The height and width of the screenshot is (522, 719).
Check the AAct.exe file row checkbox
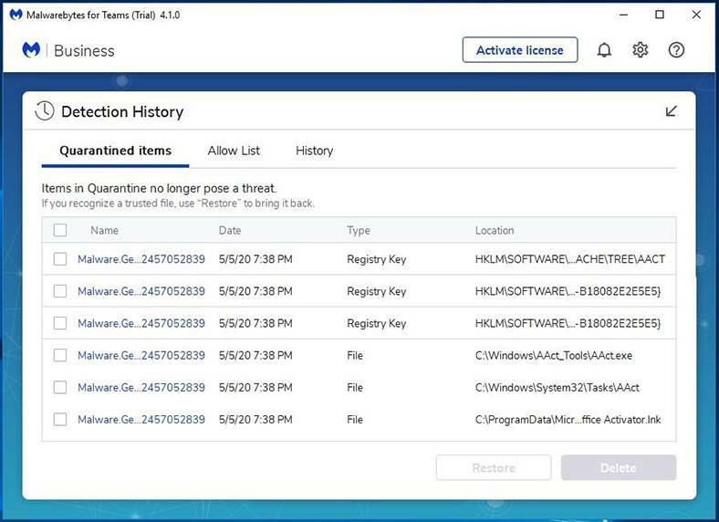[60, 355]
